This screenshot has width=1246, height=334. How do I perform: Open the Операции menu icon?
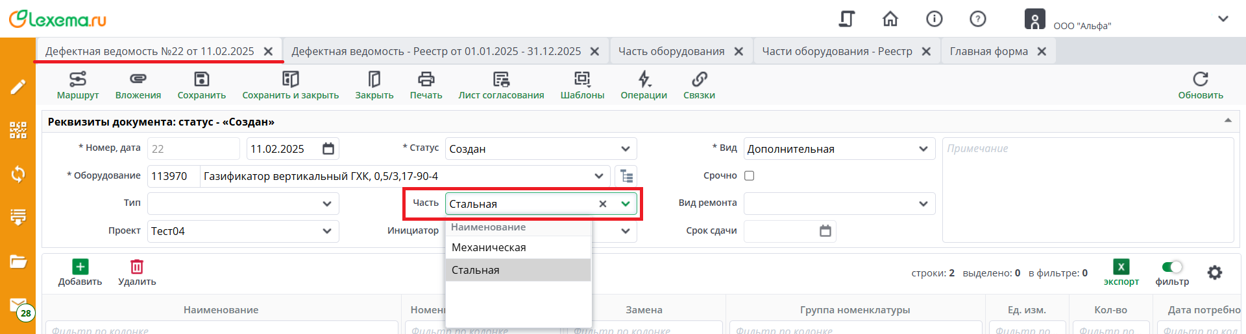coord(644,79)
